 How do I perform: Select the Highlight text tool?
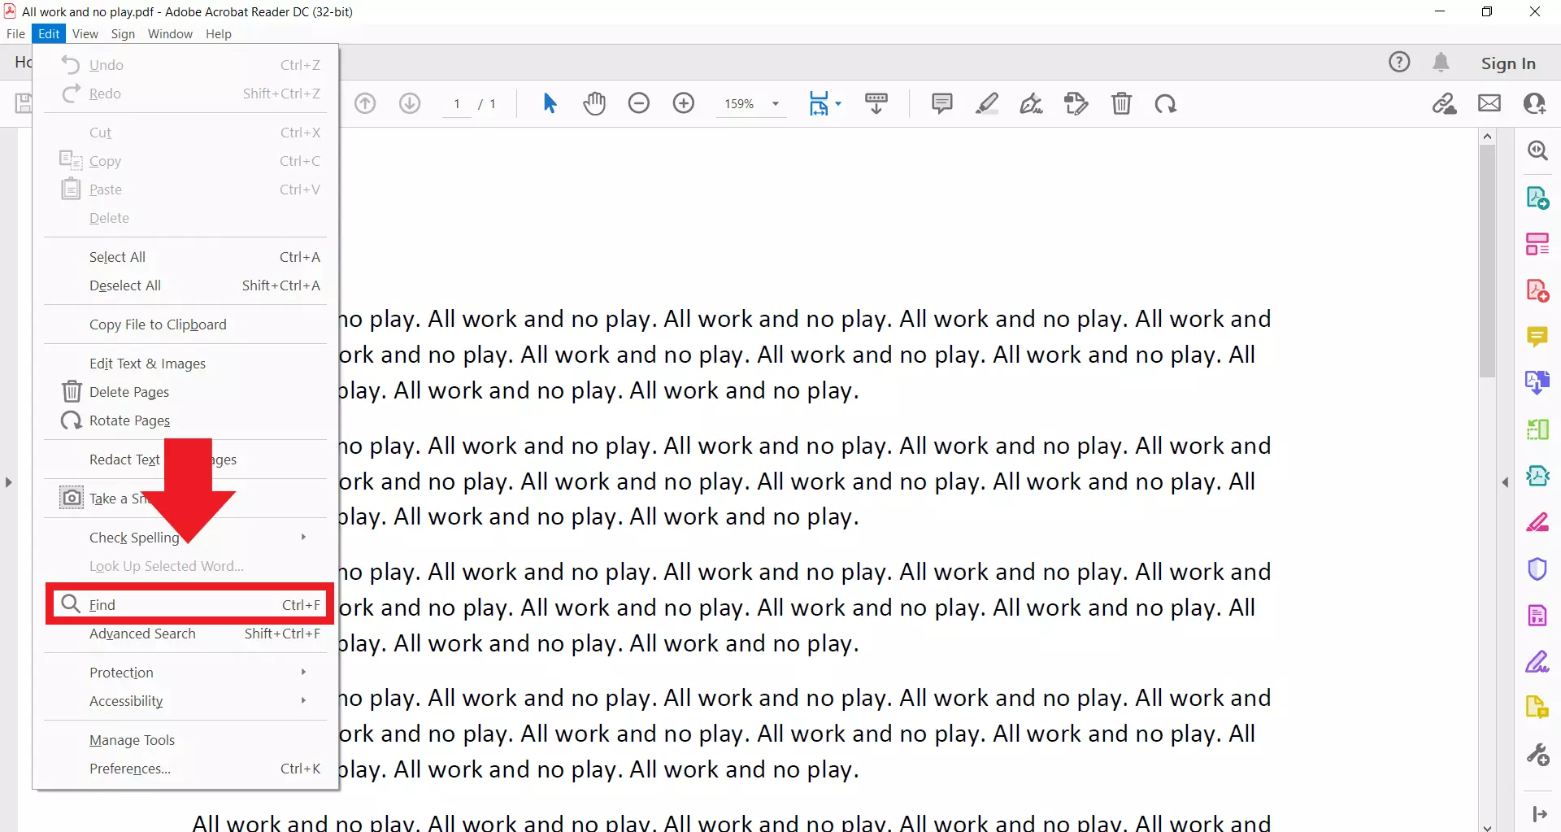tap(987, 104)
